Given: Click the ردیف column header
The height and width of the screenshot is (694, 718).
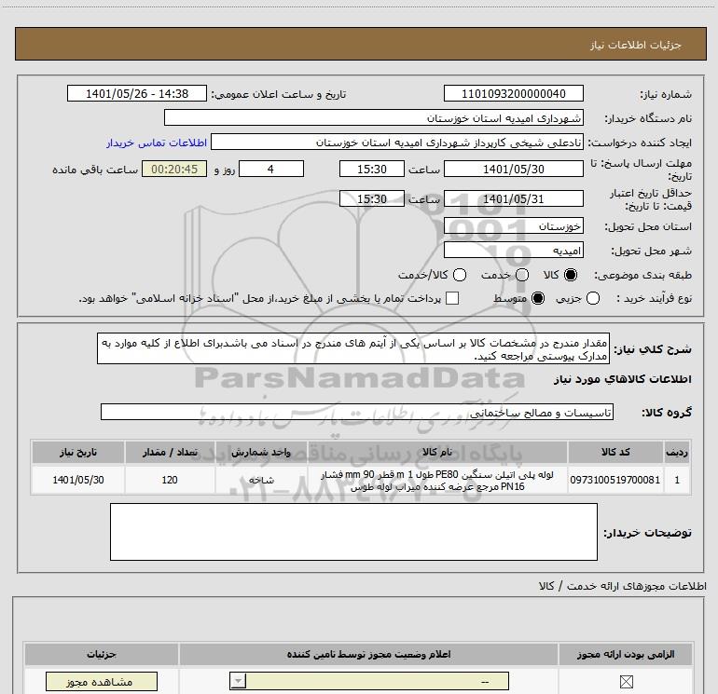Looking at the screenshot, I should (x=677, y=453).
